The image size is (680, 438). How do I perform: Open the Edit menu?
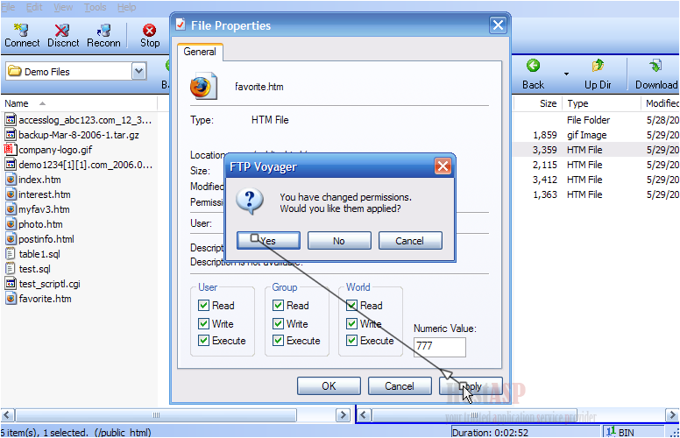coord(34,7)
